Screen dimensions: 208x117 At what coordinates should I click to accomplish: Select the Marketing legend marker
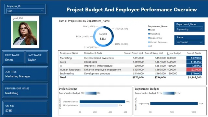[149, 34]
